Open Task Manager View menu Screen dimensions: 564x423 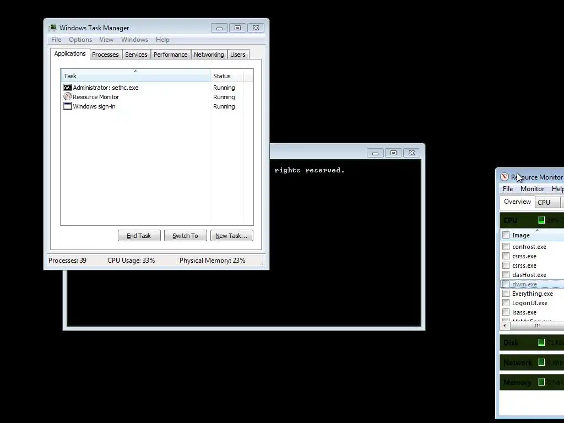106,40
